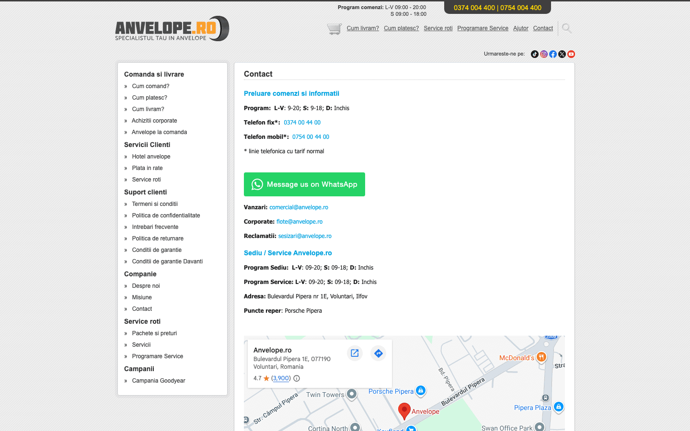The width and height of the screenshot is (690, 431).
Task: Click the Comanda si livrare heading
Action: [154, 74]
